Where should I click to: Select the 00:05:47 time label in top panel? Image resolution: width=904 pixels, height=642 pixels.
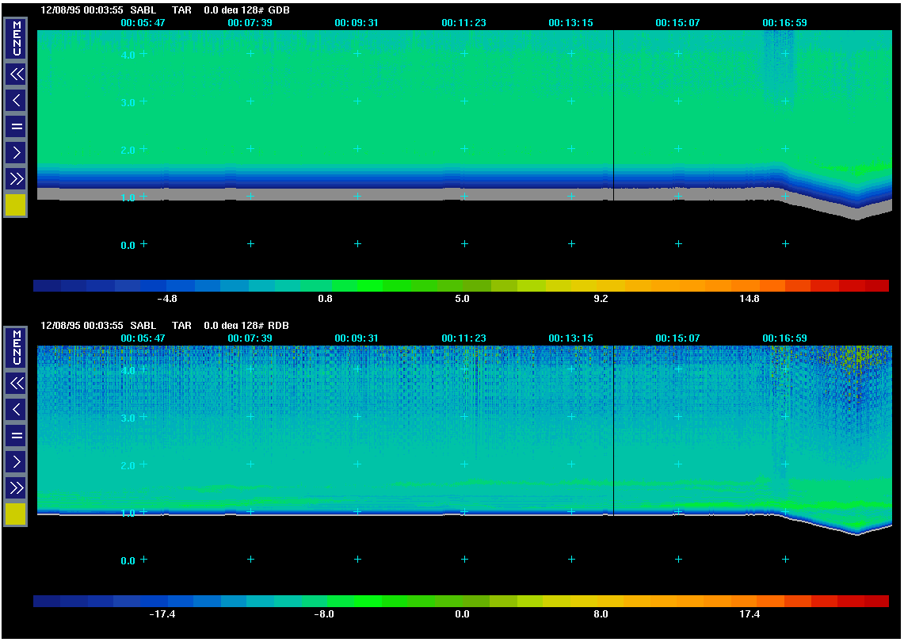tap(143, 23)
